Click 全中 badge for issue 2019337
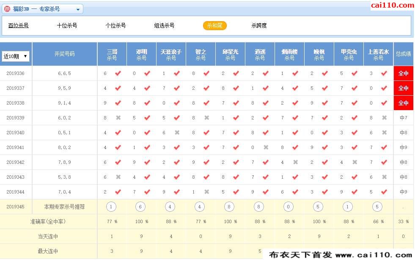This screenshot has width=415, height=260. [x=404, y=88]
